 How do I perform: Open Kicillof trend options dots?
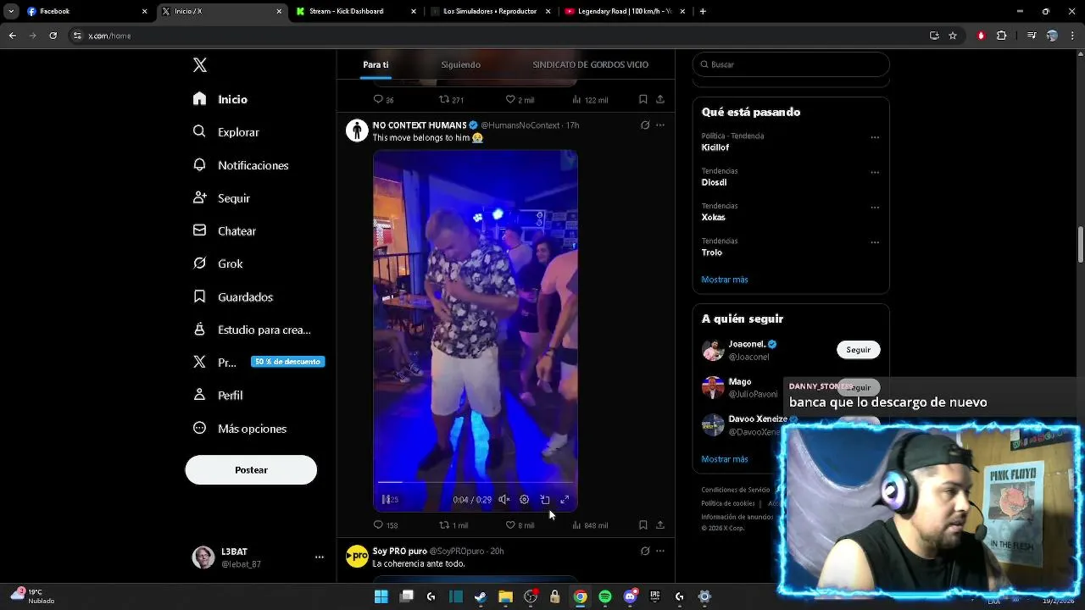pos(875,137)
